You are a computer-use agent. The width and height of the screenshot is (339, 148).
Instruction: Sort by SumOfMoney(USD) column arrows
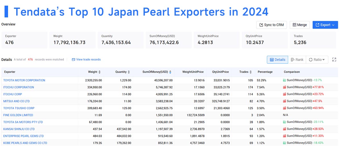[170, 72]
